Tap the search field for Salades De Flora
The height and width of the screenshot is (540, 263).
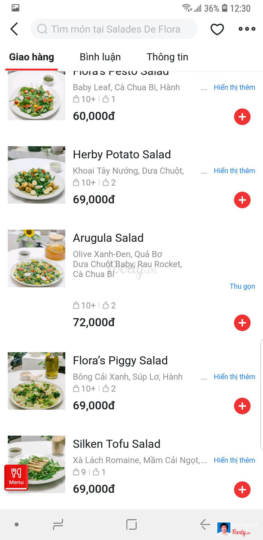(114, 29)
